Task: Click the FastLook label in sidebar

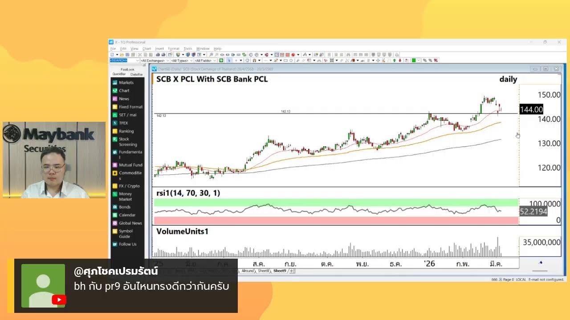Action: (x=127, y=69)
